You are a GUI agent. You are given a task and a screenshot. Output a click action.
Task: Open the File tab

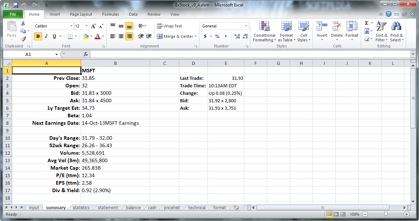click(x=13, y=14)
